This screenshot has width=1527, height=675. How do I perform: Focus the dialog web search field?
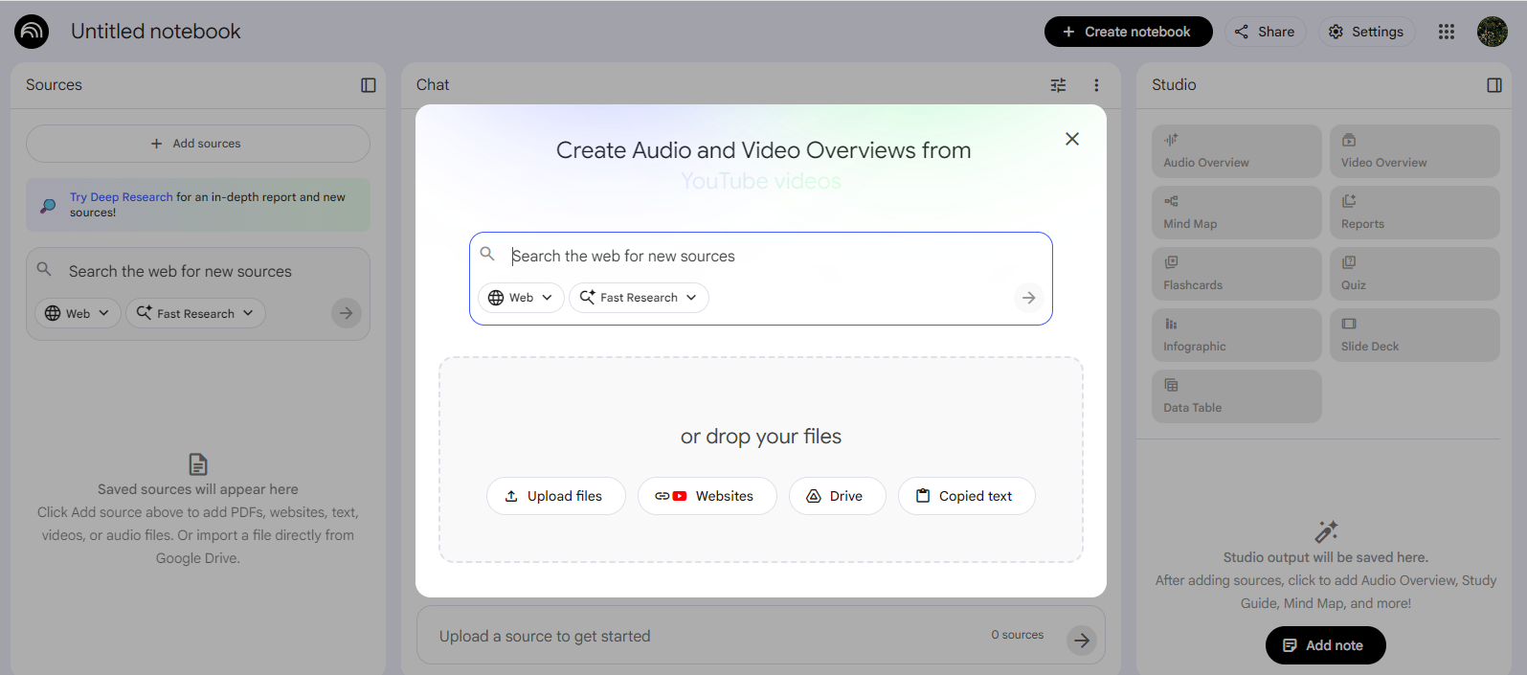pos(766,257)
